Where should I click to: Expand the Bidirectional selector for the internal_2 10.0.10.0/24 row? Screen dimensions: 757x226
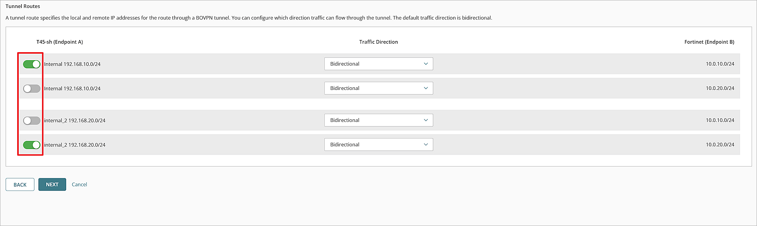click(378, 120)
